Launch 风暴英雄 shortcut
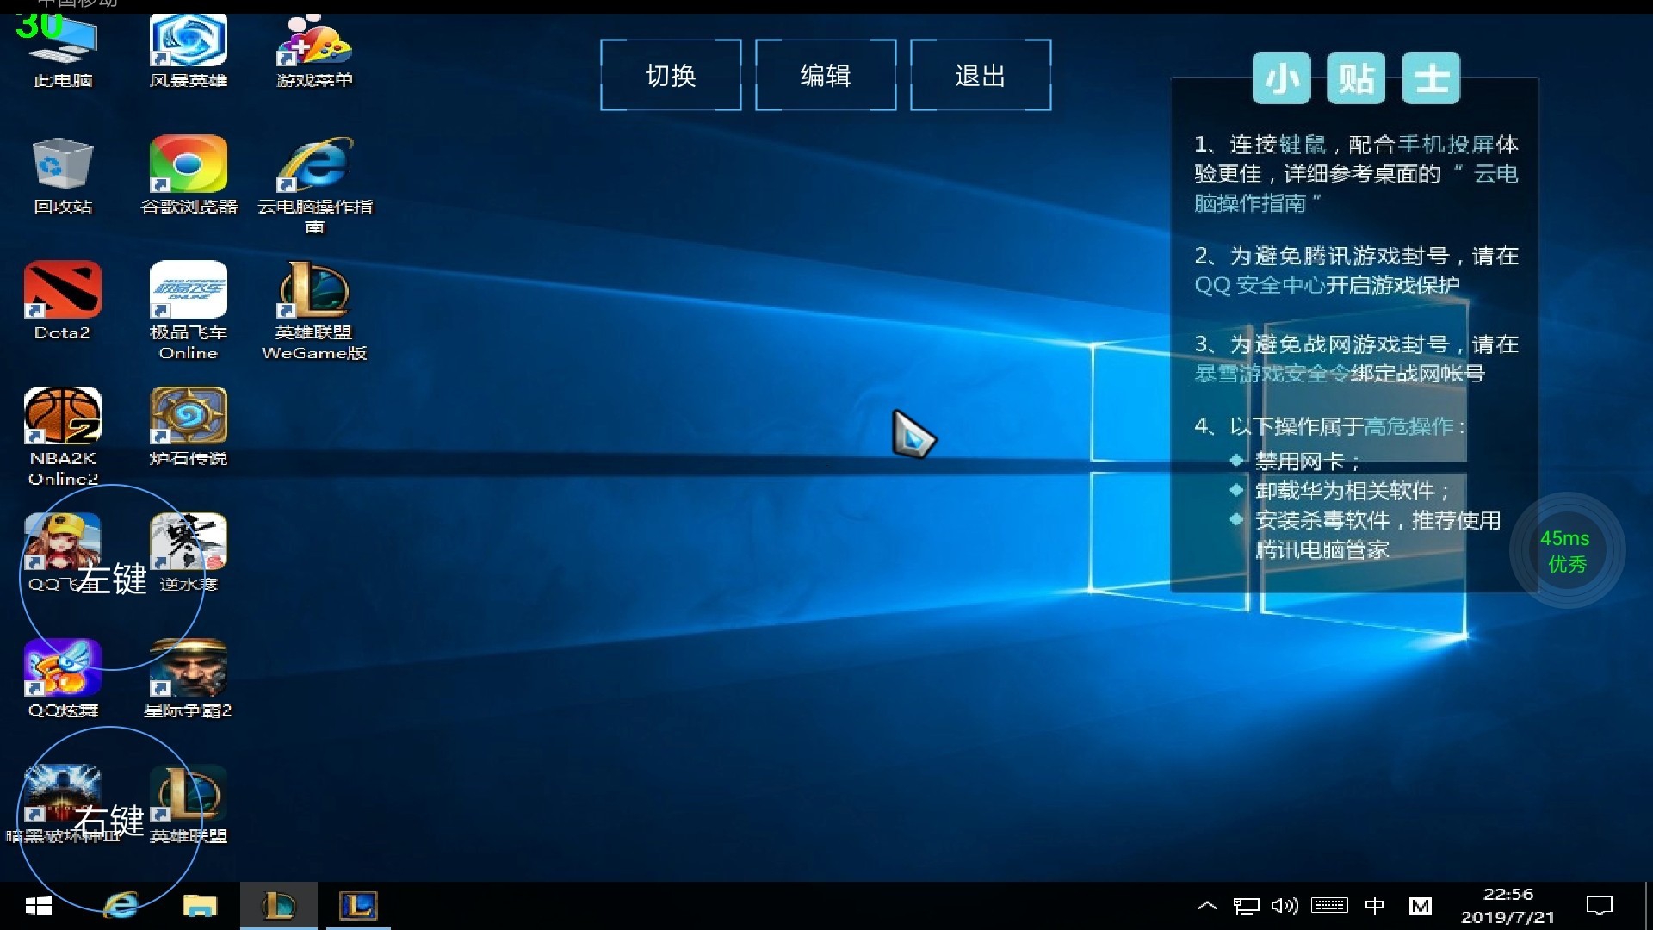This screenshot has width=1653, height=930. tap(189, 51)
